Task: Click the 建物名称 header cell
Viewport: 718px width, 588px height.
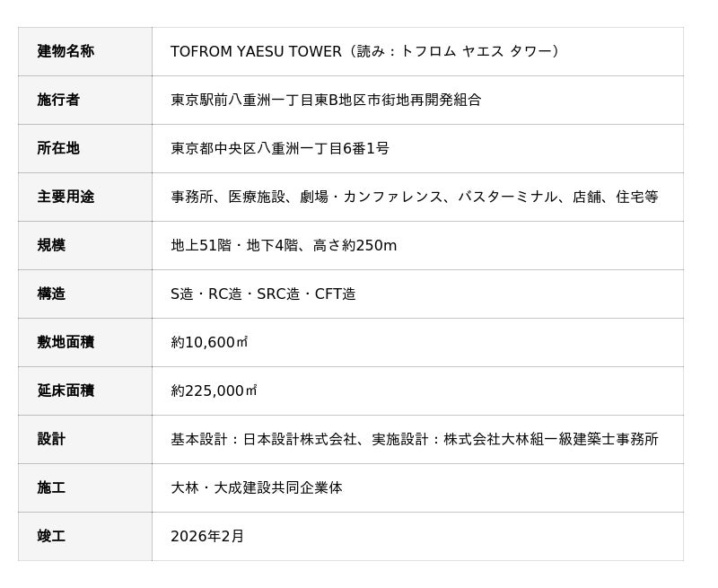Action: [66, 51]
